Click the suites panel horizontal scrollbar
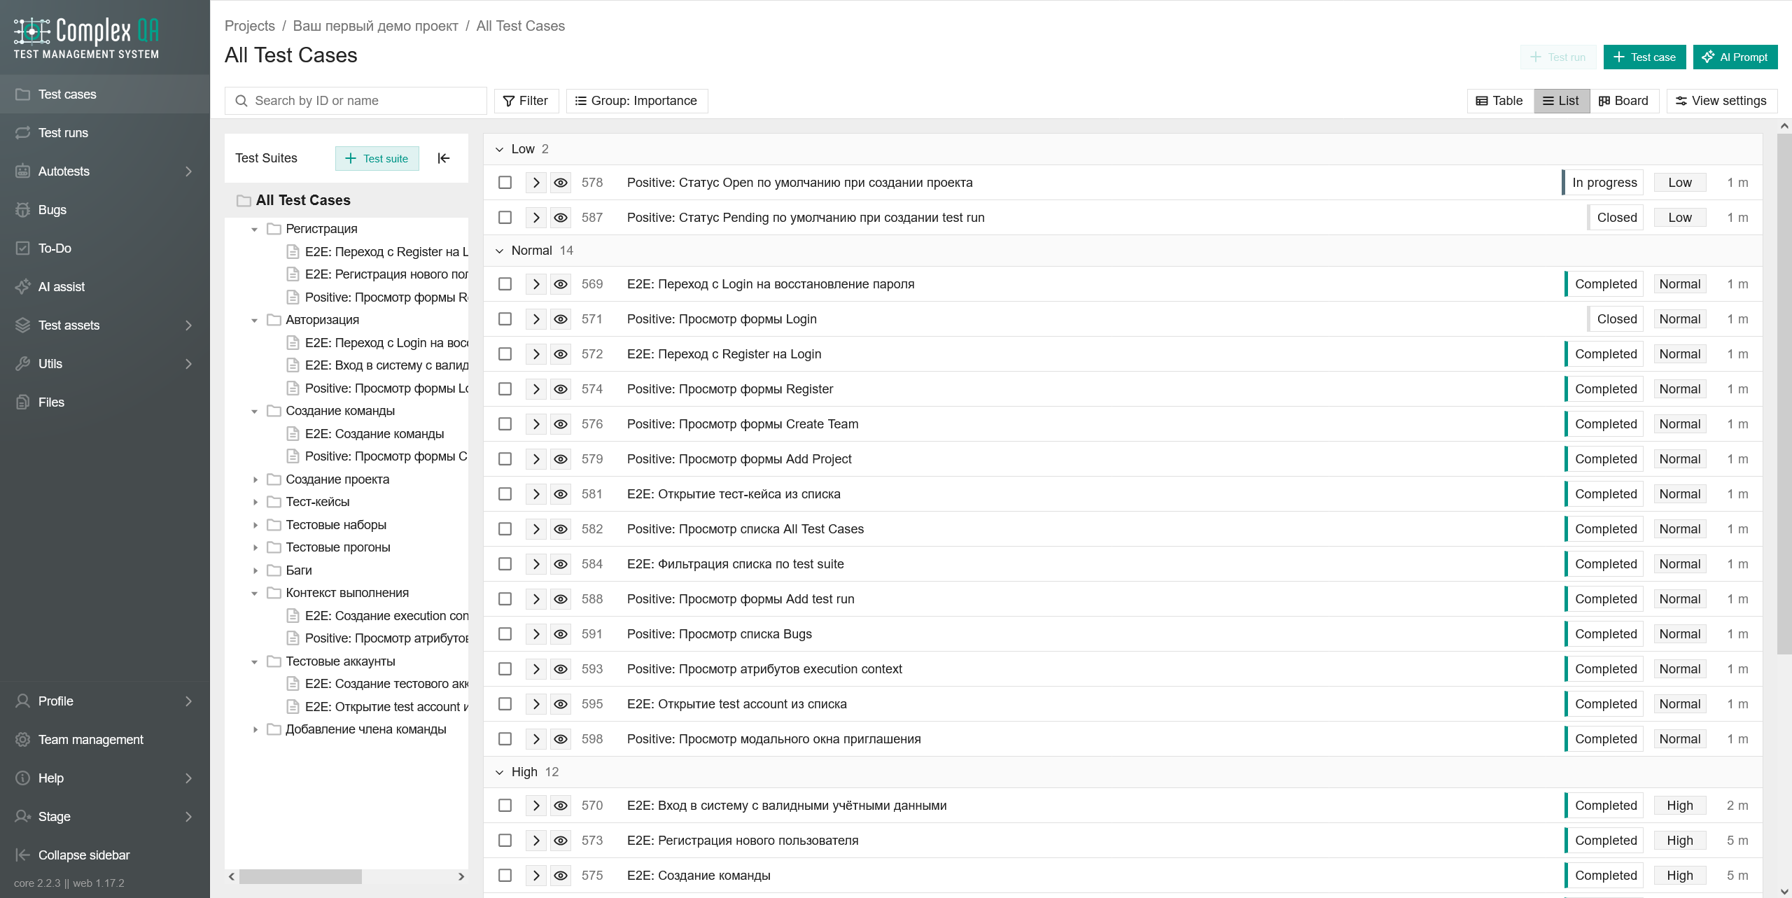The width and height of the screenshot is (1792, 898). pyautogui.click(x=300, y=876)
